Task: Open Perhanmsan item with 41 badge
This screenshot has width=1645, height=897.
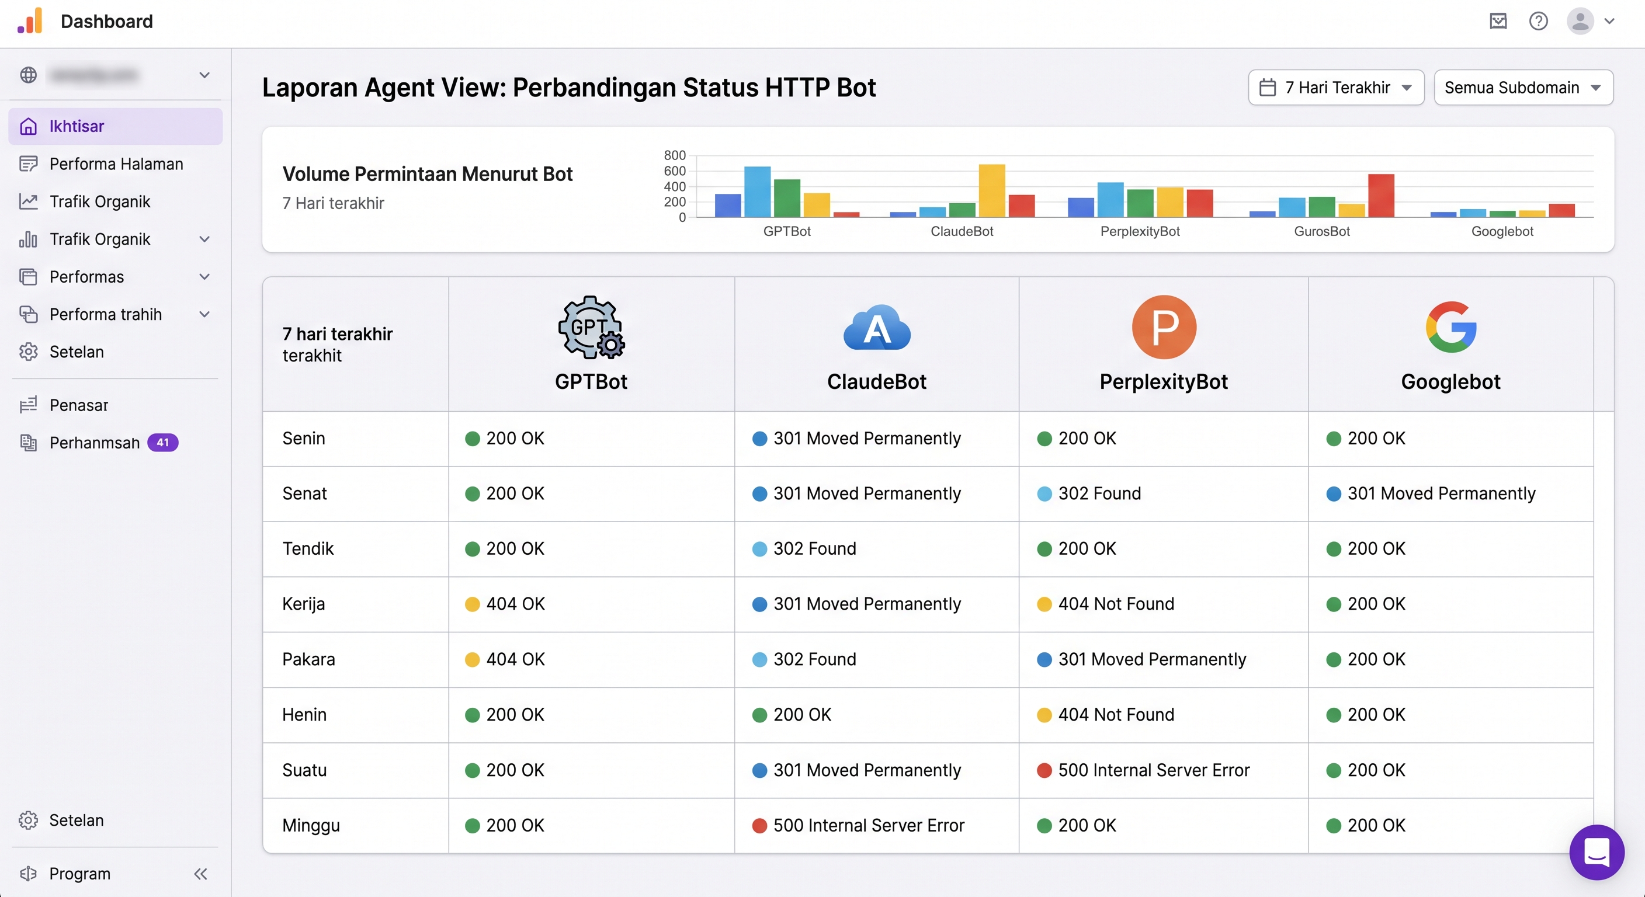Action: pyautogui.click(x=116, y=443)
